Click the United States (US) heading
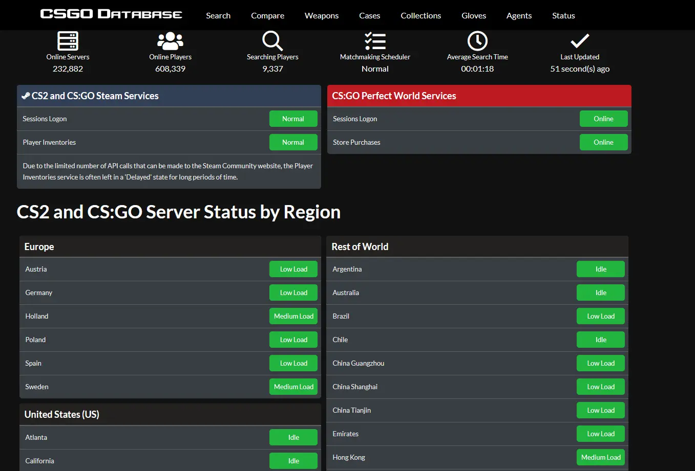Viewport: 695px width, 471px height. pos(62,414)
